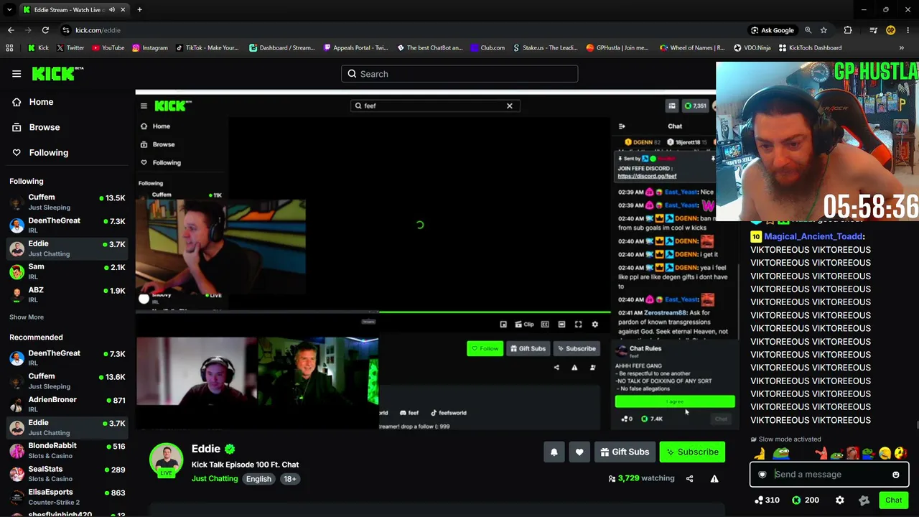
Task: Focus the Kick search field
Action: [459, 74]
